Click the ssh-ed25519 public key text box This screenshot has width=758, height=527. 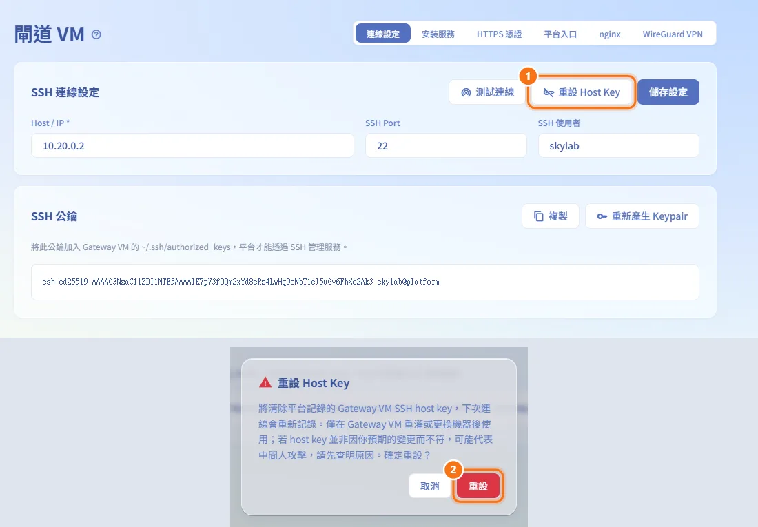point(365,282)
